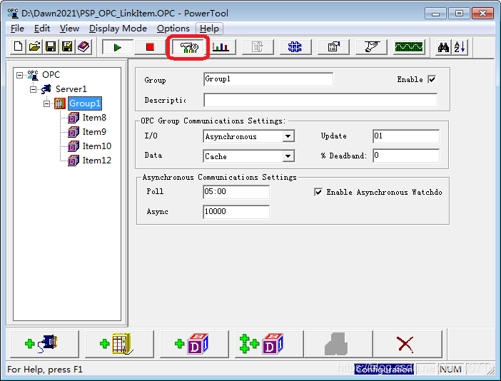Click the Description input field
This screenshot has width=501, height=381.
[x=320, y=100]
